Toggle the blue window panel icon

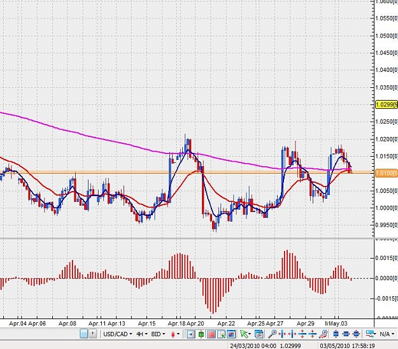coord(231,334)
